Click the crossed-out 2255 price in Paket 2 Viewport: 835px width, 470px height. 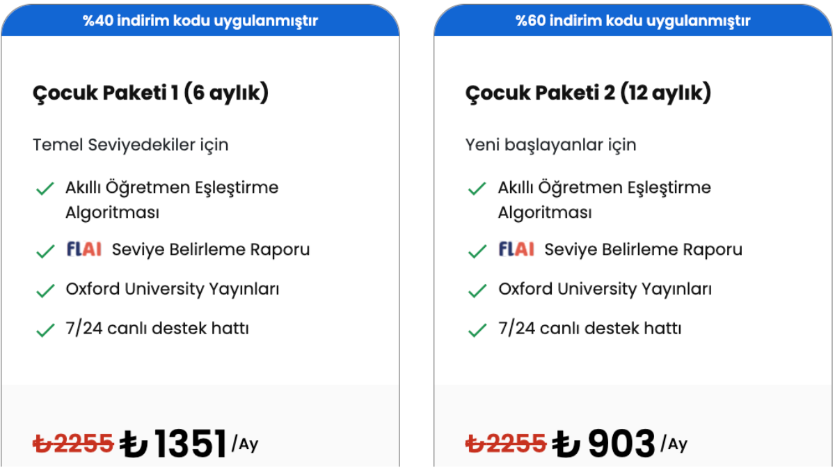click(x=506, y=442)
